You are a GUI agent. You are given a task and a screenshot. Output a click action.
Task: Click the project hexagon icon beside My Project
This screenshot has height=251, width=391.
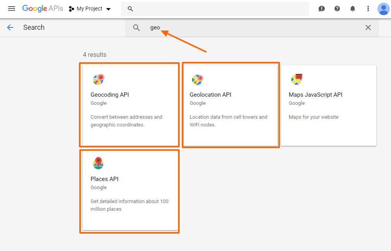[x=71, y=9]
